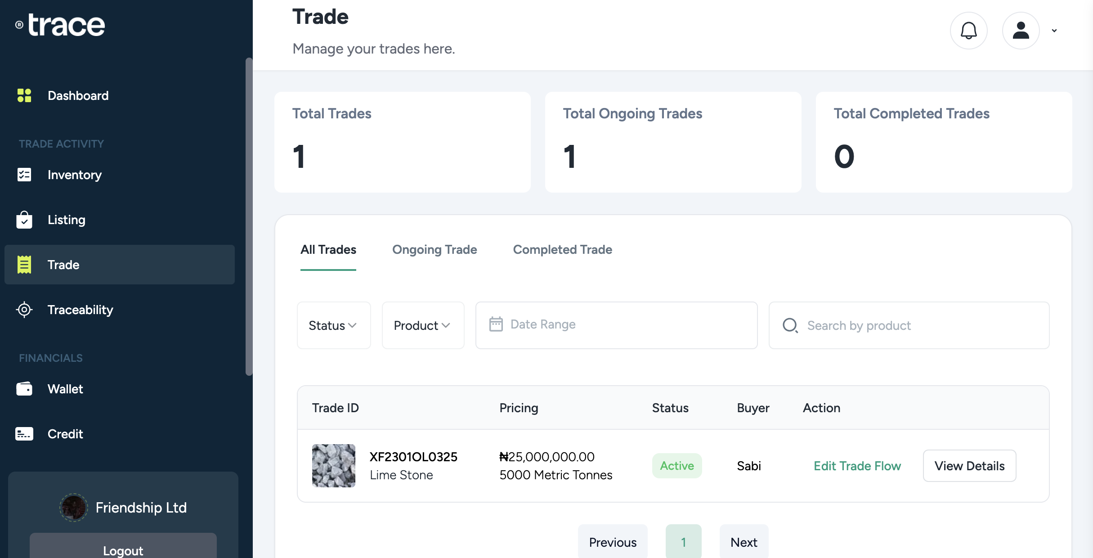Viewport: 1093px width, 558px height.
Task: Expand the Product filter dropdown
Action: 422,325
